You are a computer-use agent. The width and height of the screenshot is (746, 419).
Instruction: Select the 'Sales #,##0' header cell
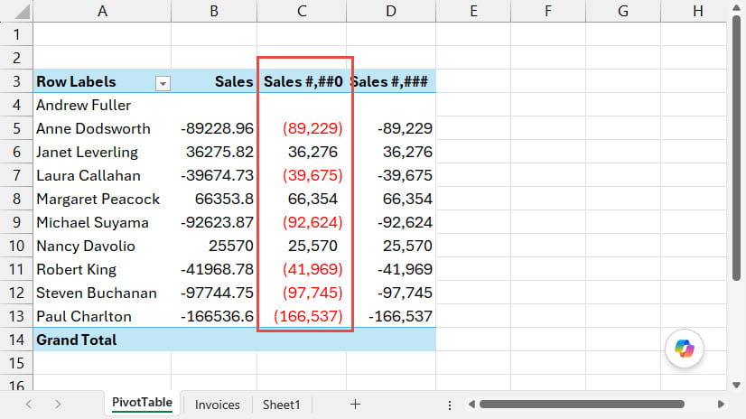pyautogui.click(x=302, y=81)
